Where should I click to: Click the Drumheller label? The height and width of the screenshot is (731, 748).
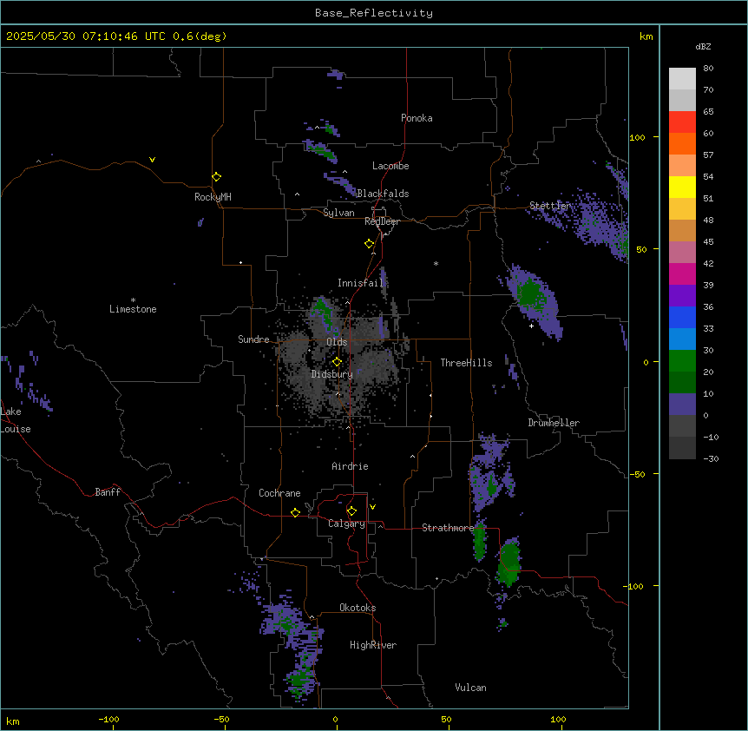point(554,423)
